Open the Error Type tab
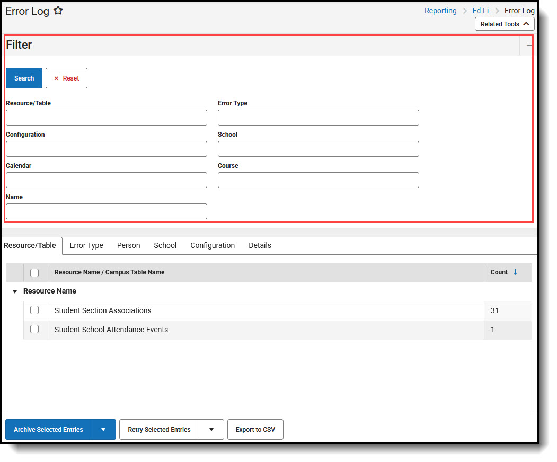 click(86, 245)
